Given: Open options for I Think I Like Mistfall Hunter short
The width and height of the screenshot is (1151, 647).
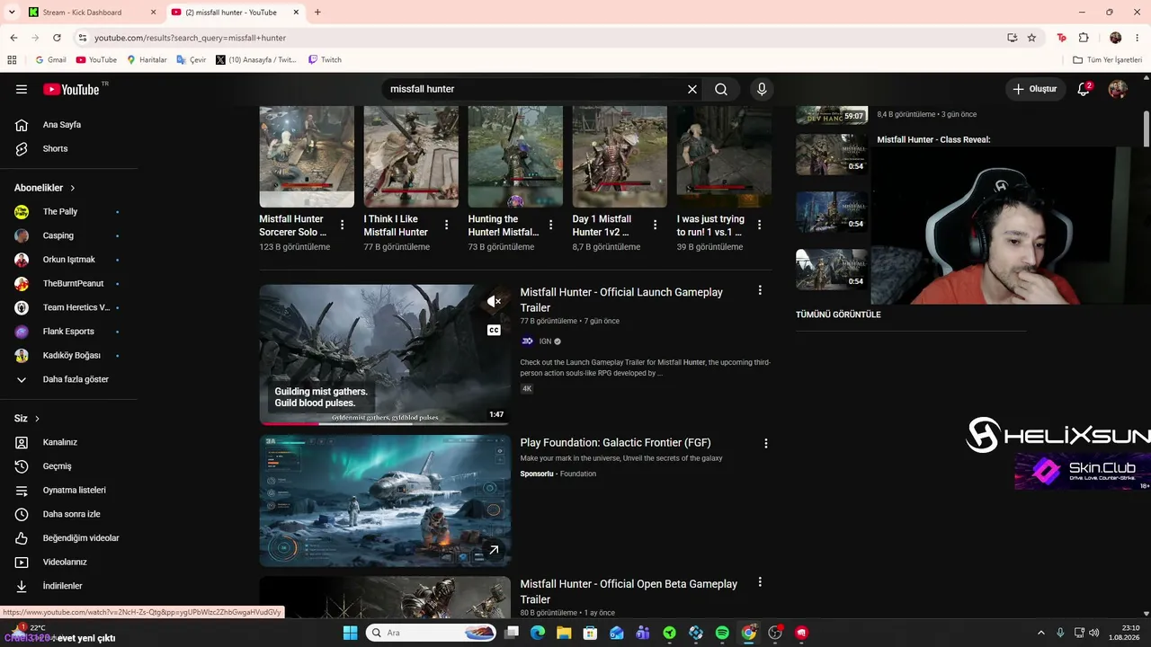Looking at the screenshot, I should click(447, 225).
